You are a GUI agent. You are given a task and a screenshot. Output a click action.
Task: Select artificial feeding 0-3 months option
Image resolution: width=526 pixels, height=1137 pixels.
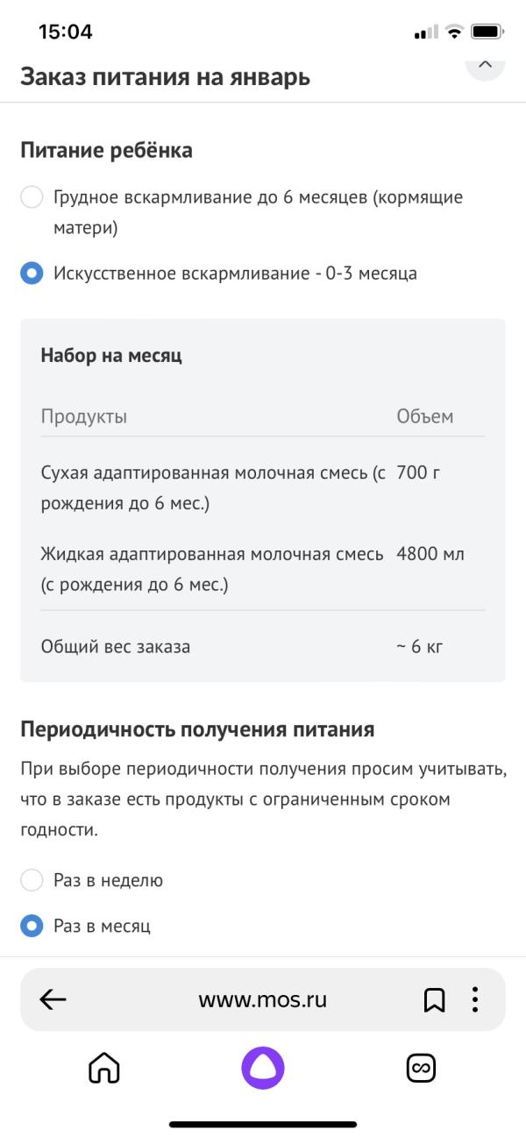pos(32,274)
